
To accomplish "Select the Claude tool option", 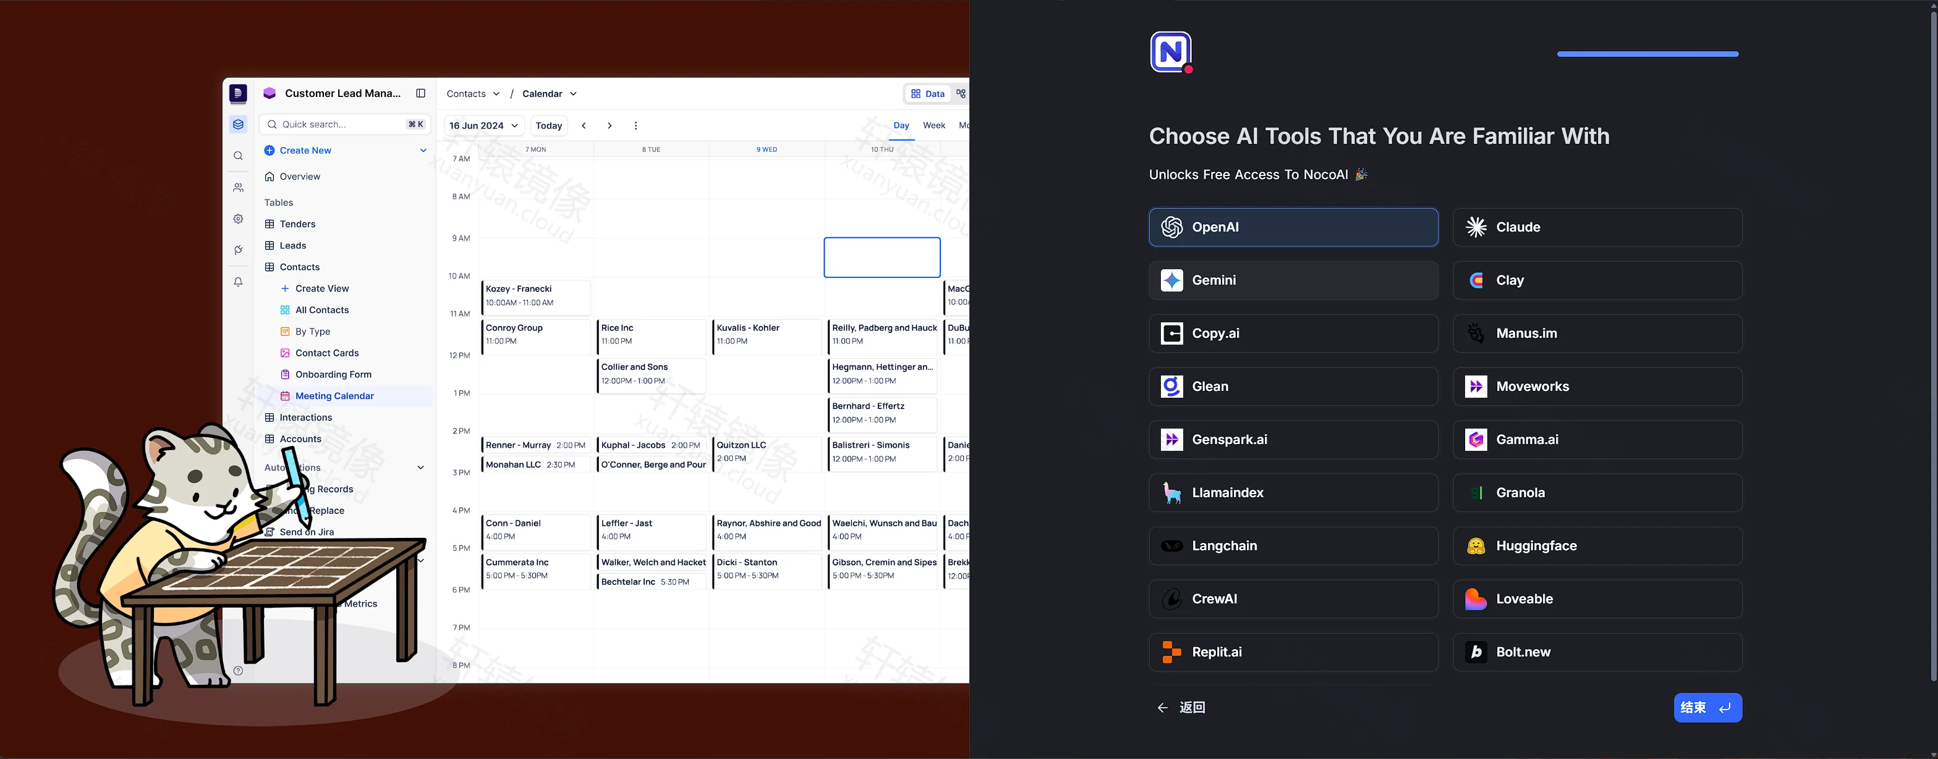I will (1597, 227).
